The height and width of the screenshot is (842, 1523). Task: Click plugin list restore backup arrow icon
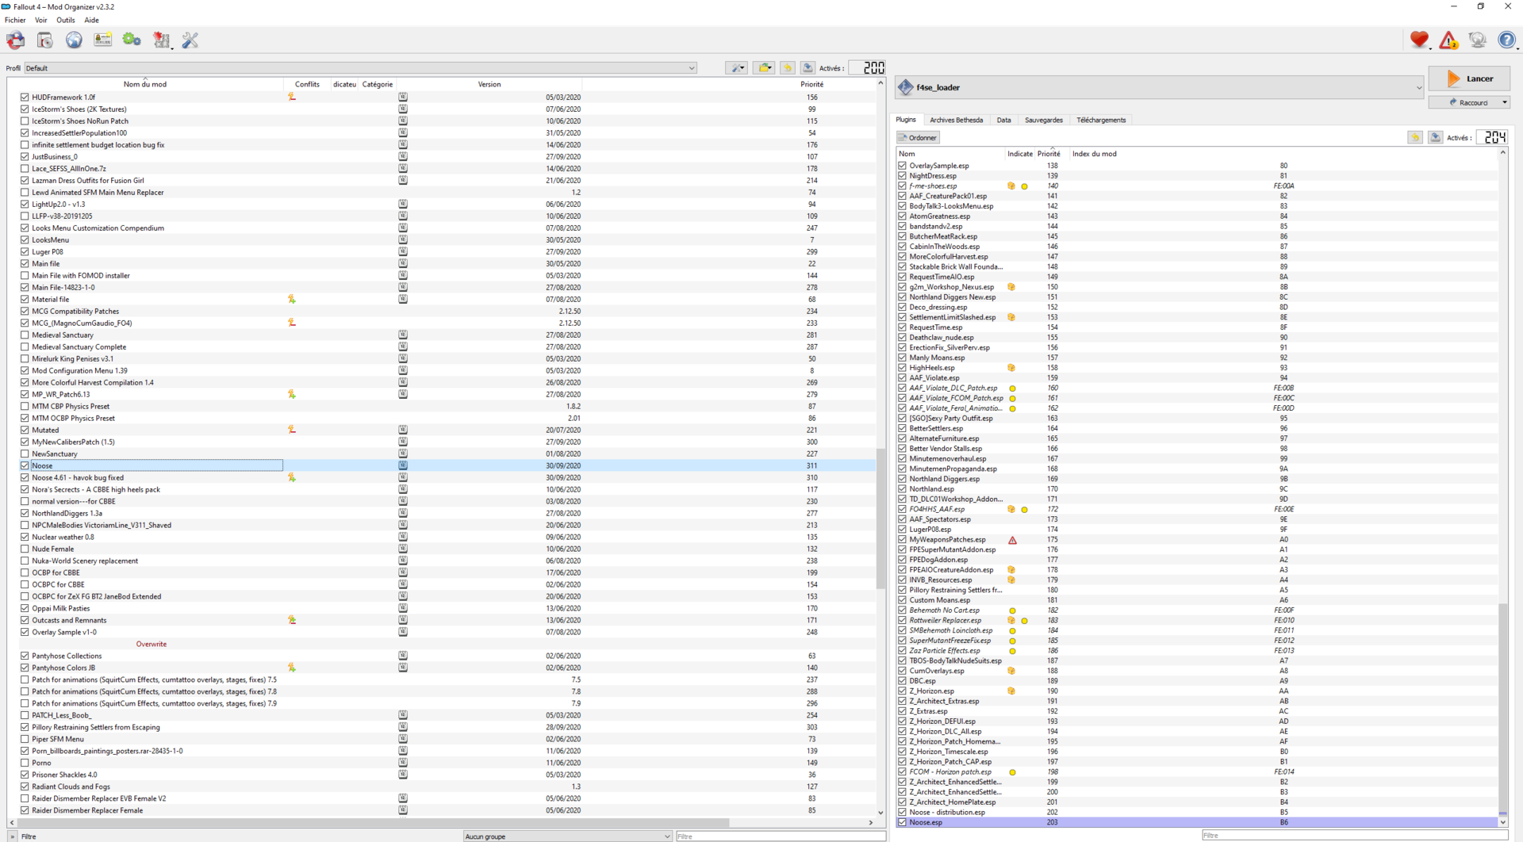coord(1415,137)
